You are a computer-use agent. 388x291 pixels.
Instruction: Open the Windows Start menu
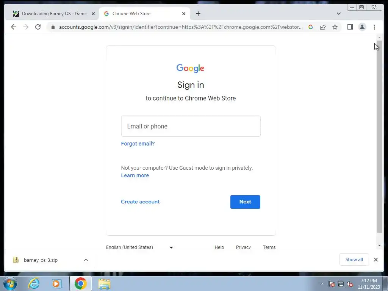(x=10, y=283)
